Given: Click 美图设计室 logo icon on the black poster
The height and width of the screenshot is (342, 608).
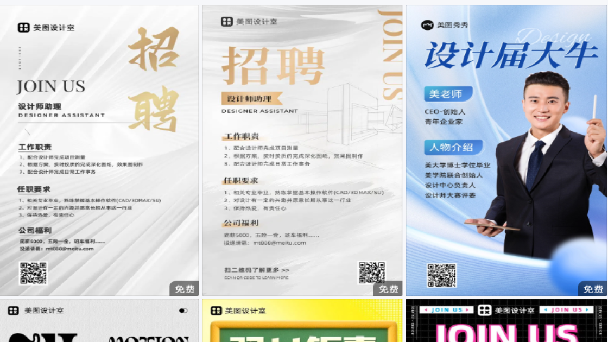Looking at the screenshot, I should 484,310.
